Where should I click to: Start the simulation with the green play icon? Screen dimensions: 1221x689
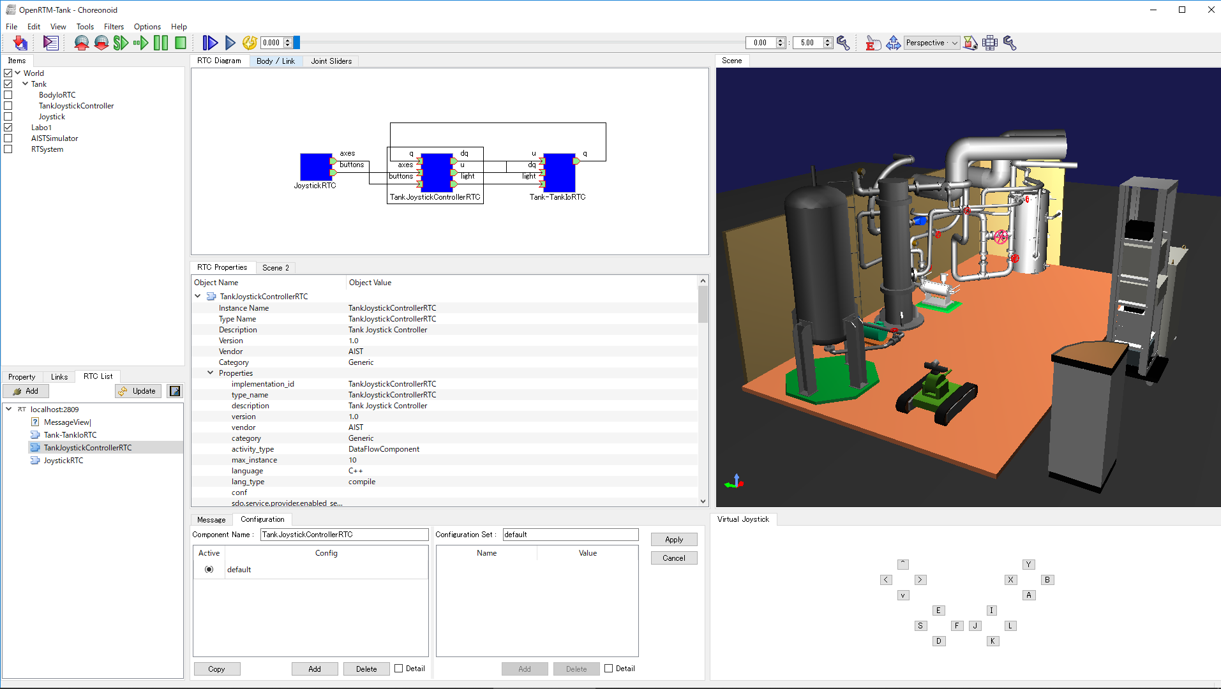point(120,43)
